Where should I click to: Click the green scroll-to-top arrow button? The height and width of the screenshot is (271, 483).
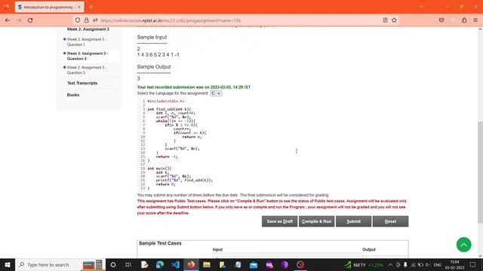(x=463, y=245)
